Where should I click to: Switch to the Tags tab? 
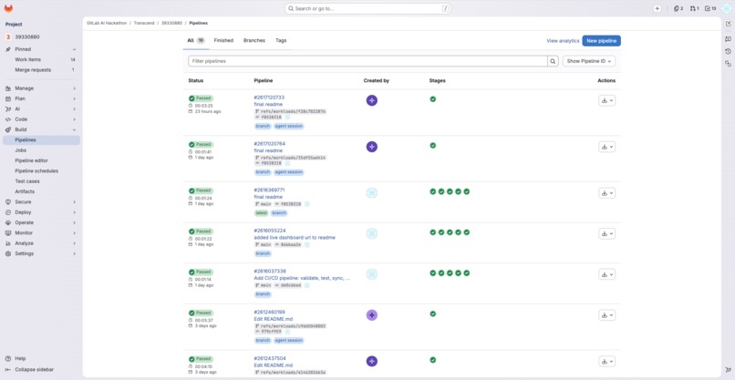[281, 40]
